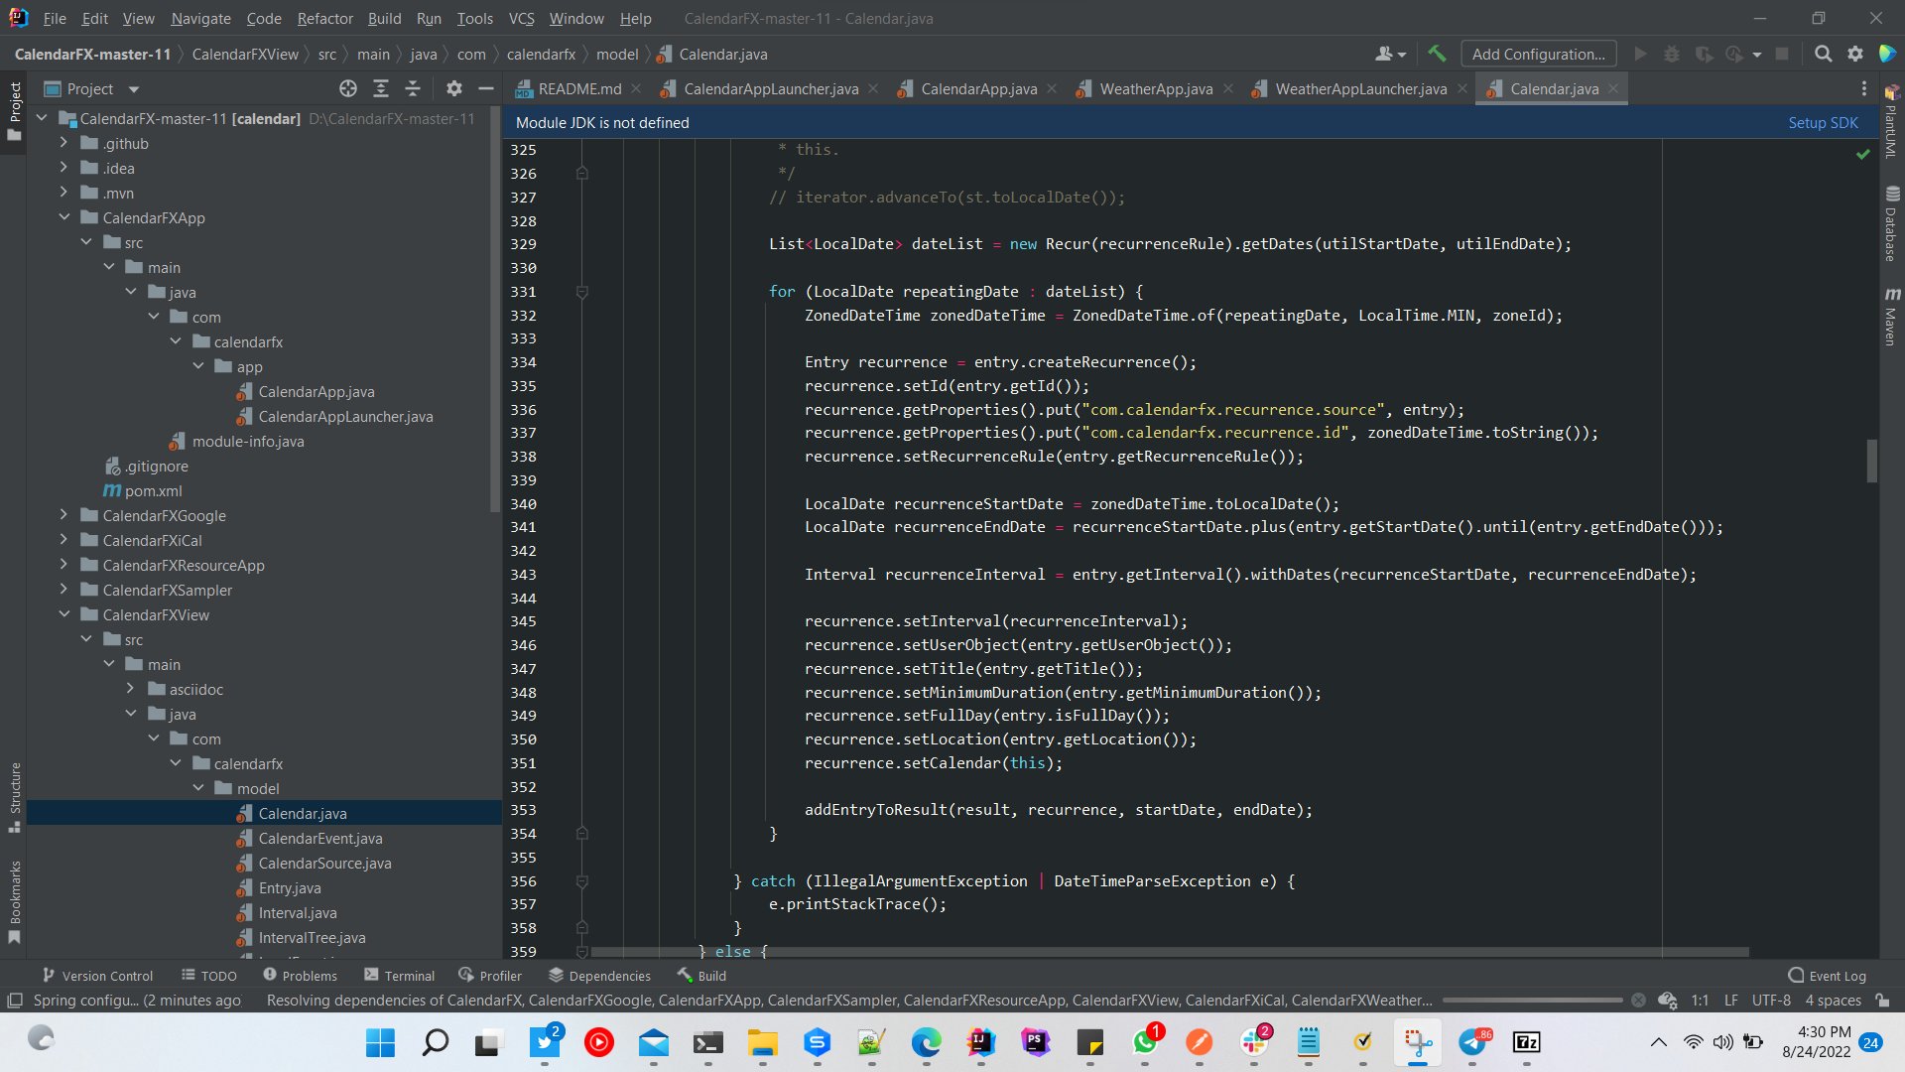
Task: Open the Database tool window
Action: (x=1892, y=223)
